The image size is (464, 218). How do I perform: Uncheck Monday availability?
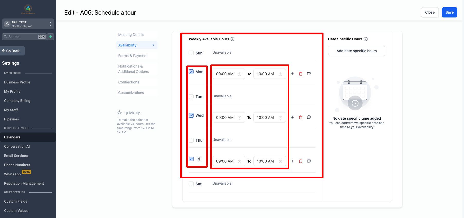click(191, 72)
